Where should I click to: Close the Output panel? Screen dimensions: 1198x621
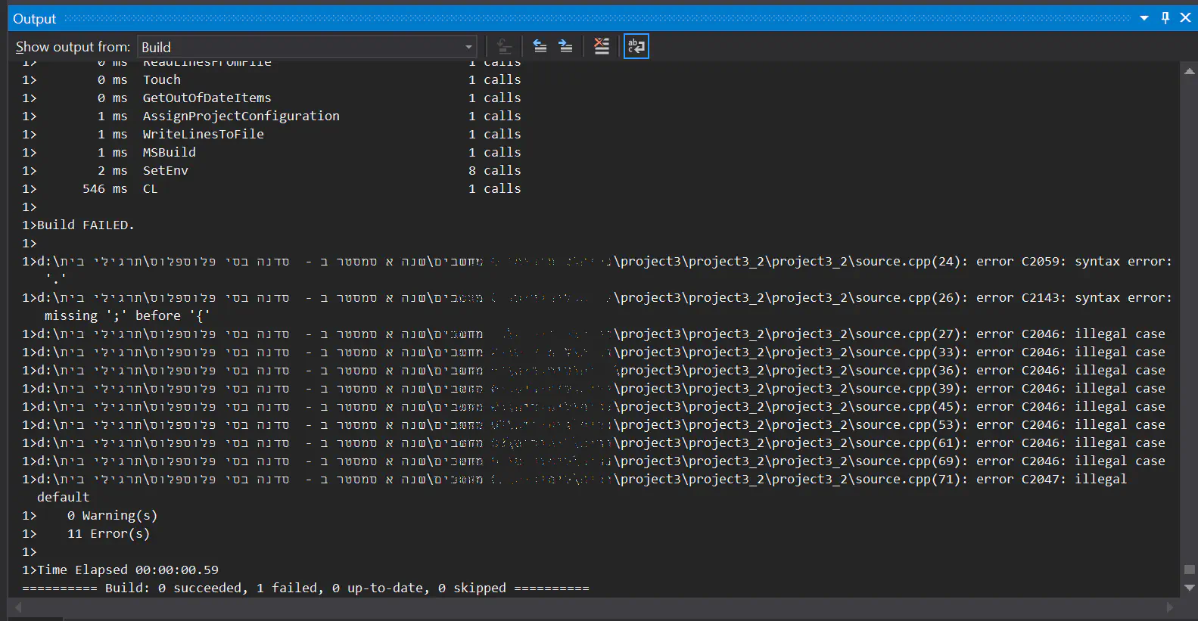pos(1185,18)
